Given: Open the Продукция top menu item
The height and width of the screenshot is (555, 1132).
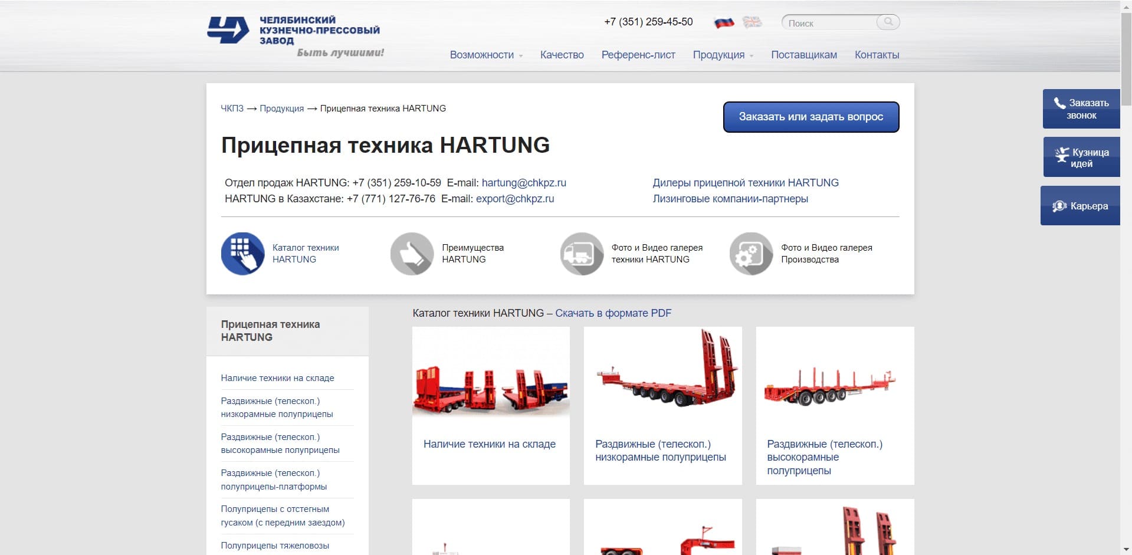Looking at the screenshot, I should (718, 55).
